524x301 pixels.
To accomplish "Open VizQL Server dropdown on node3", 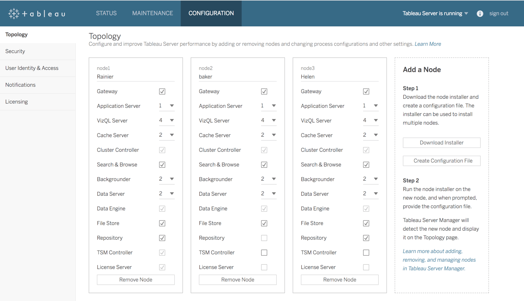I will (x=371, y=121).
